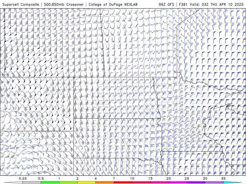Select the cyan above-35 legend arrow
246x184 pixels.
tap(232, 182)
